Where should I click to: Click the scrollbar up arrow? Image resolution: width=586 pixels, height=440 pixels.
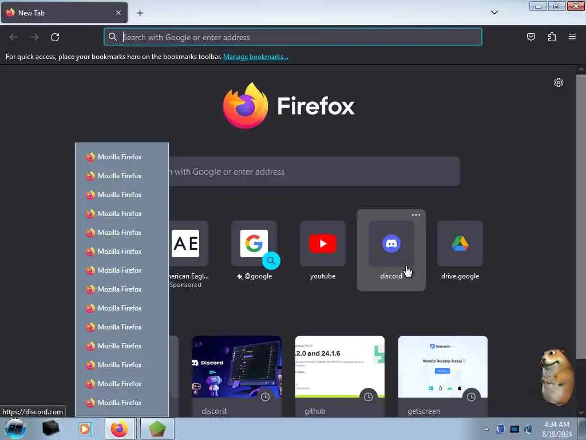pos(581,70)
